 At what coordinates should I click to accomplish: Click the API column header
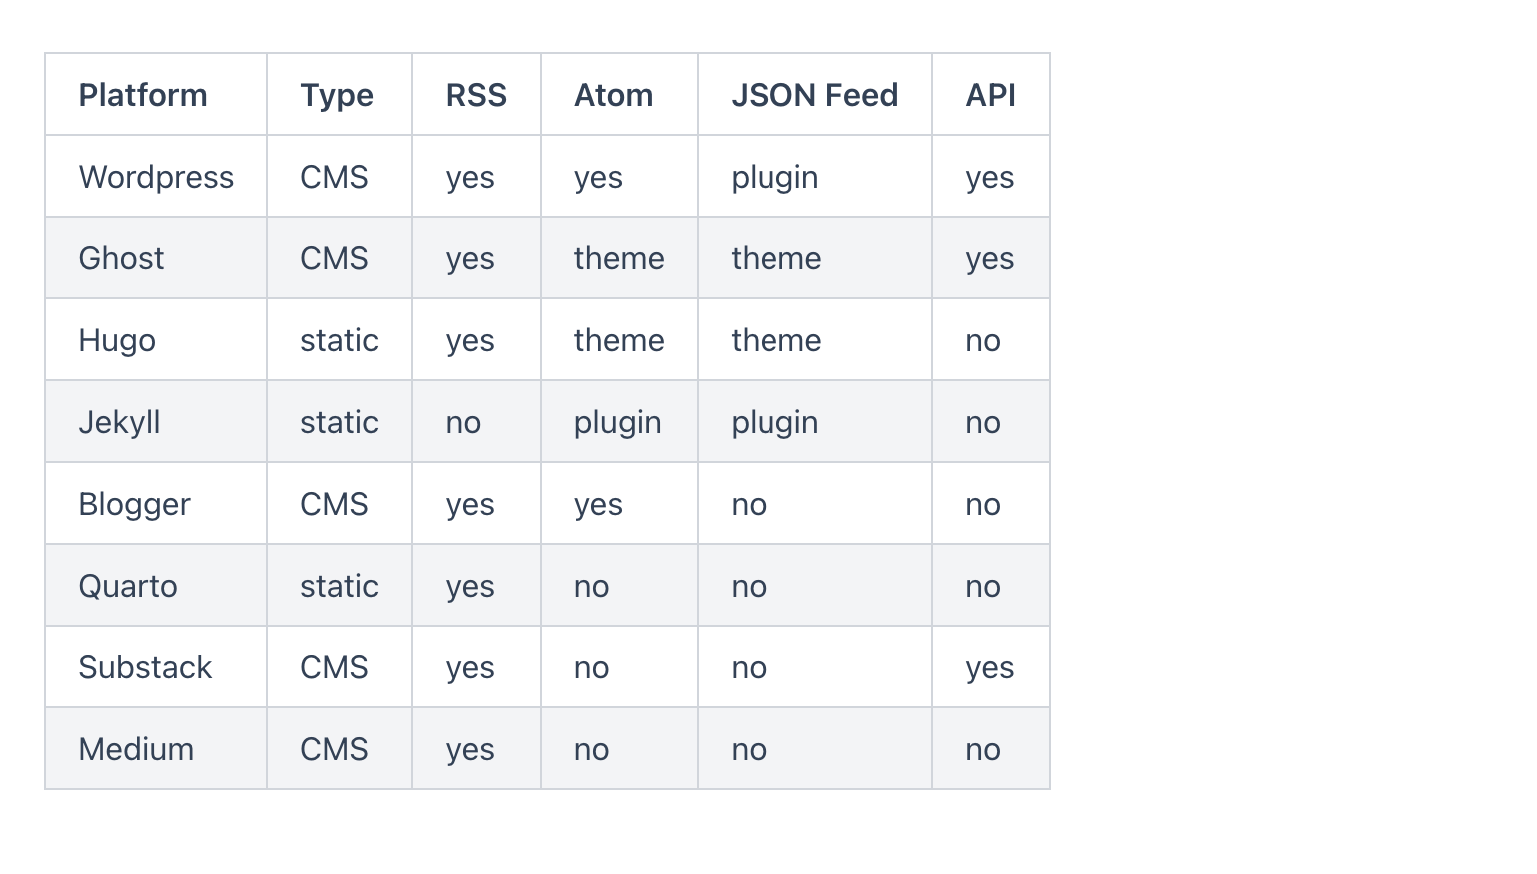point(990,95)
